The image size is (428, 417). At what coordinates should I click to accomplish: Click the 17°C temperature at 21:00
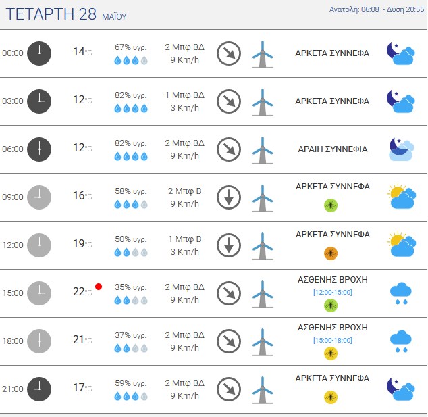82,387
